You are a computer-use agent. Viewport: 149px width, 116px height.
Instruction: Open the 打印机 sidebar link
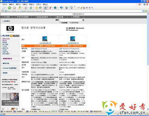pyautogui.click(x=5, y=50)
